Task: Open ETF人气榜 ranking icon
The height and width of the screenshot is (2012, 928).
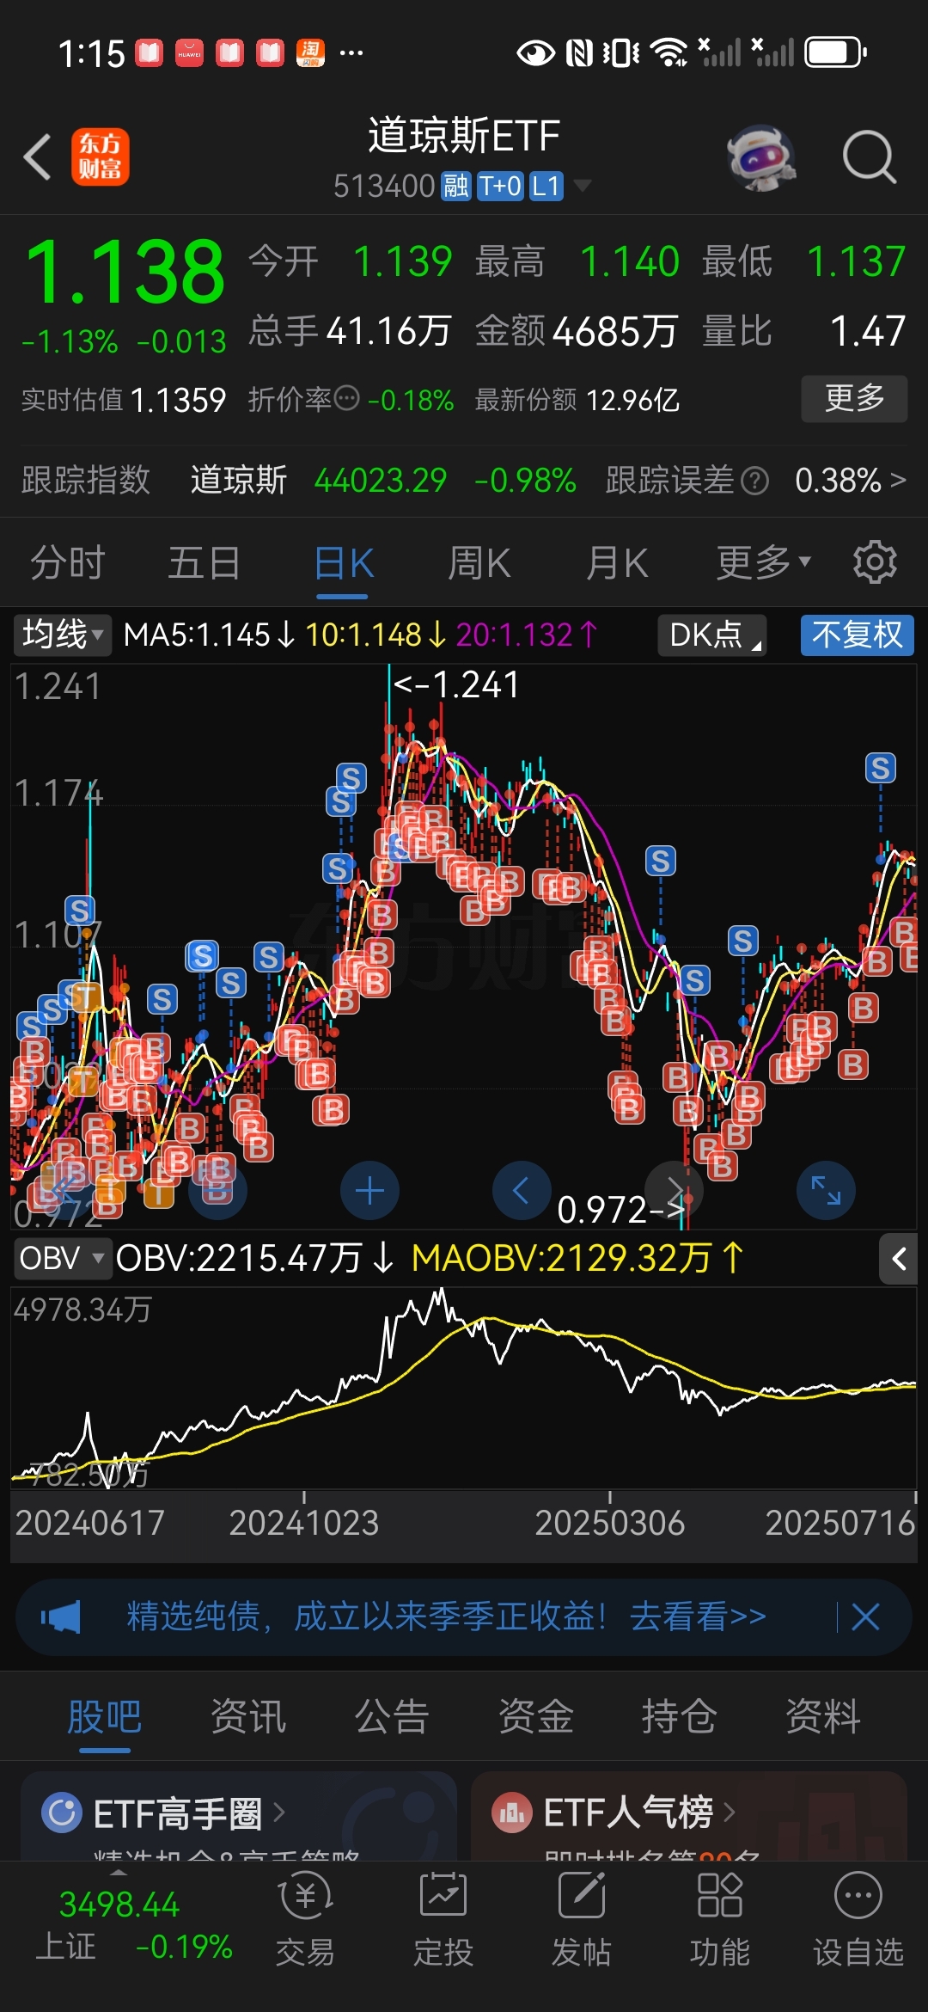Action: point(512,1813)
